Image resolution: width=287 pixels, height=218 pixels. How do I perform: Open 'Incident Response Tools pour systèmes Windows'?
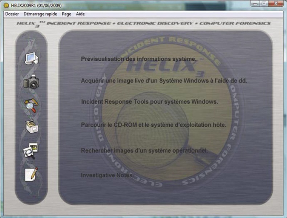point(149,102)
